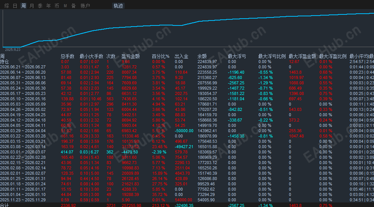The height and width of the screenshot is (207, 374).
Task: Click the M tab
Action: pyautogui.click(x=65, y=6)
